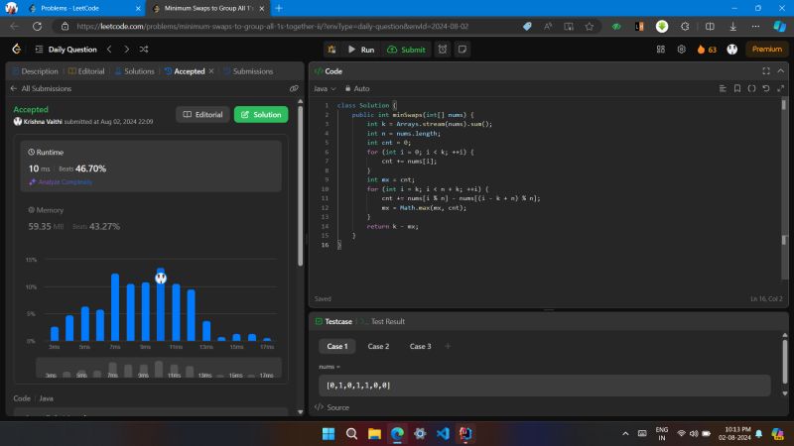
Task: Format code using the align lines icon
Action: [723, 88]
